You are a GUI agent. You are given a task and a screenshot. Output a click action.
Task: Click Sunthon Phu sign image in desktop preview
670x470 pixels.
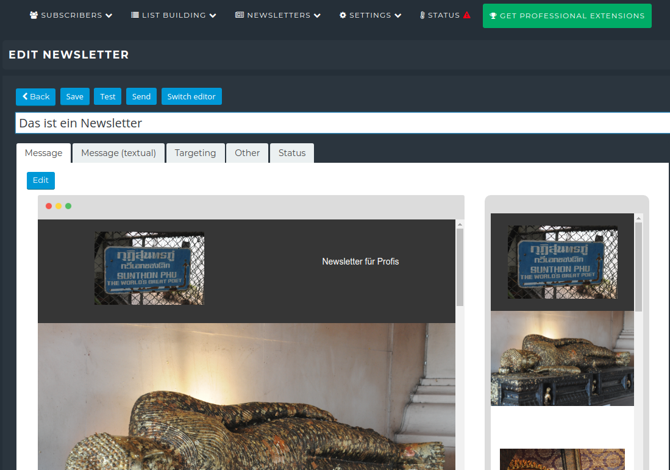[x=149, y=268]
